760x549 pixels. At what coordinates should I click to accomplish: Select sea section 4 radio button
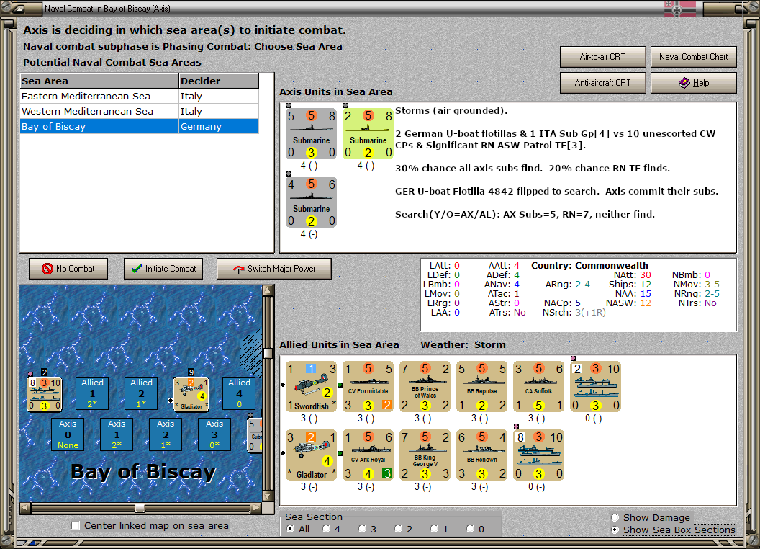point(326,529)
